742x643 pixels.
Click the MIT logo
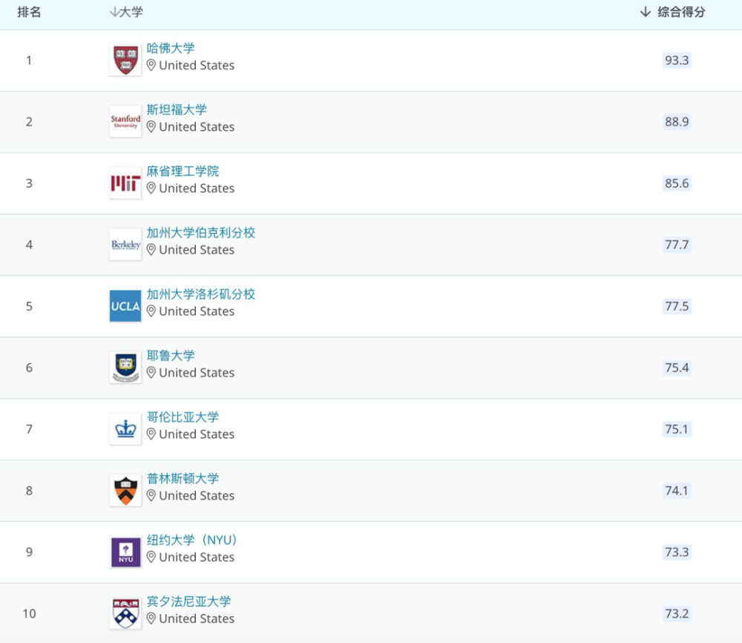coord(125,183)
